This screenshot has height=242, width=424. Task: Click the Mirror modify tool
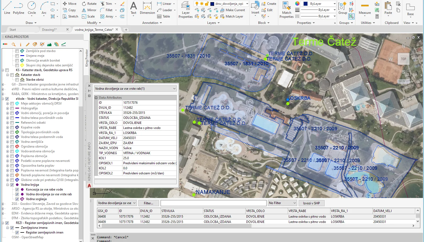click(89, 10)
